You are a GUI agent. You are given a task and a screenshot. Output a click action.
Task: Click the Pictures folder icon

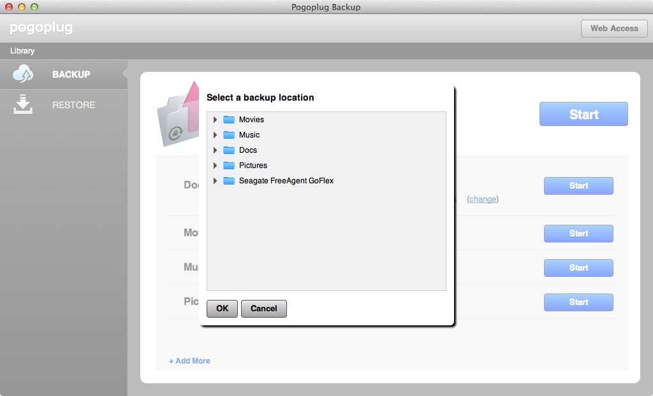pyautogui.click(x=229, y=166)
